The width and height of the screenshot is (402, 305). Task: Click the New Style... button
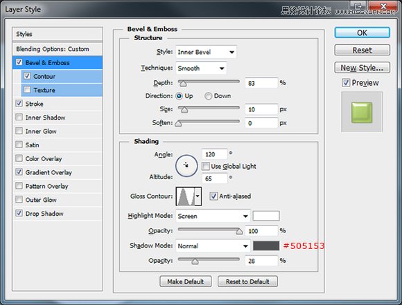[x=362, y=68]
